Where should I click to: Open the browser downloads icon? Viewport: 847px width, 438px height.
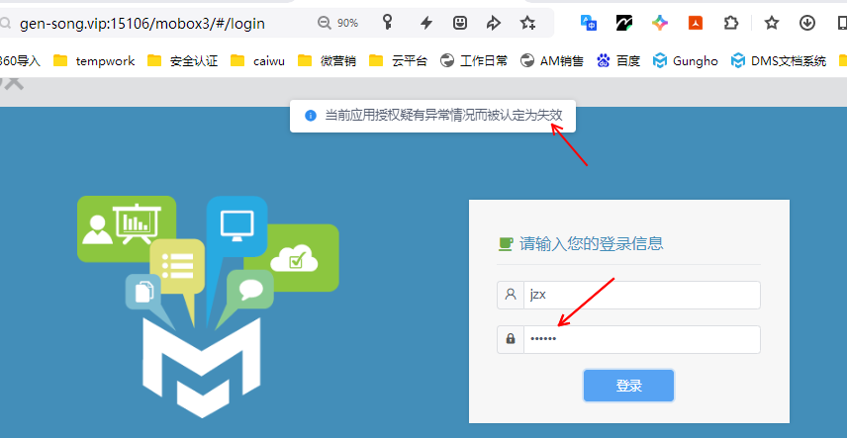(x=808, y=23)
